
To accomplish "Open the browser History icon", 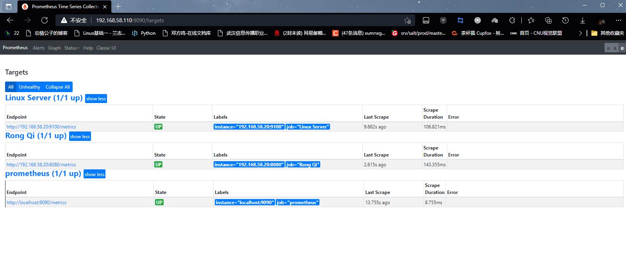I will pos(565,20).
